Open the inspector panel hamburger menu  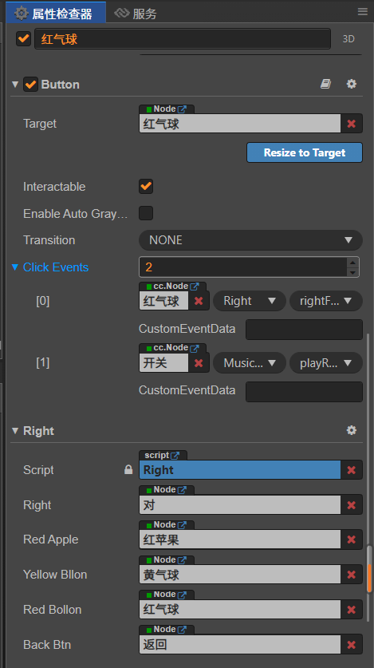(x=363, y=11)
